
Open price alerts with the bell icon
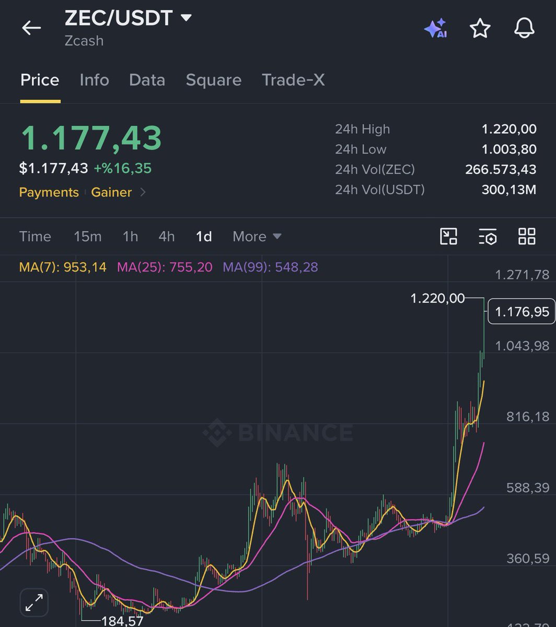tap(524, 28)
